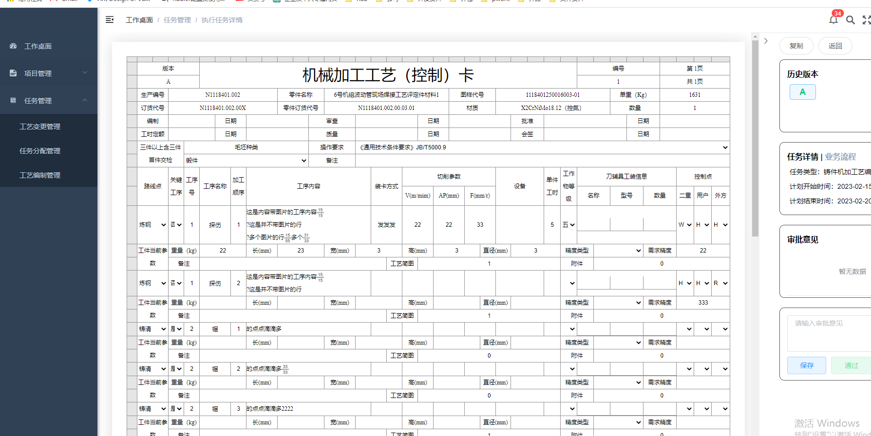
Task: Open the second 炼钢 route point dropdown
Action: point(153,283)
